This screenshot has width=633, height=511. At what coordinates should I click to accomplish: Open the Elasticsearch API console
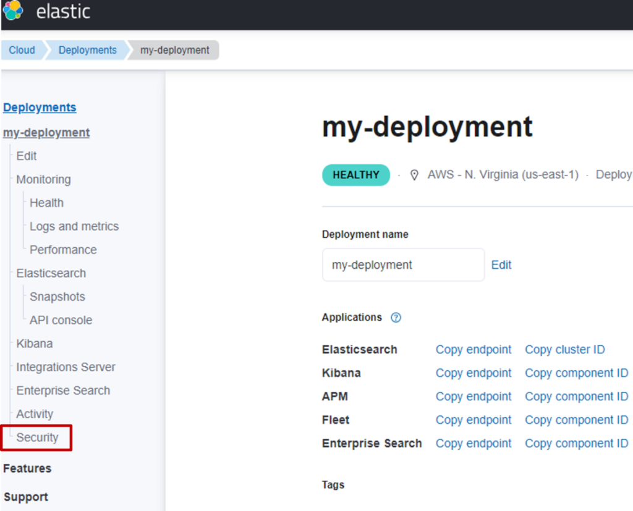coord(61,320)
